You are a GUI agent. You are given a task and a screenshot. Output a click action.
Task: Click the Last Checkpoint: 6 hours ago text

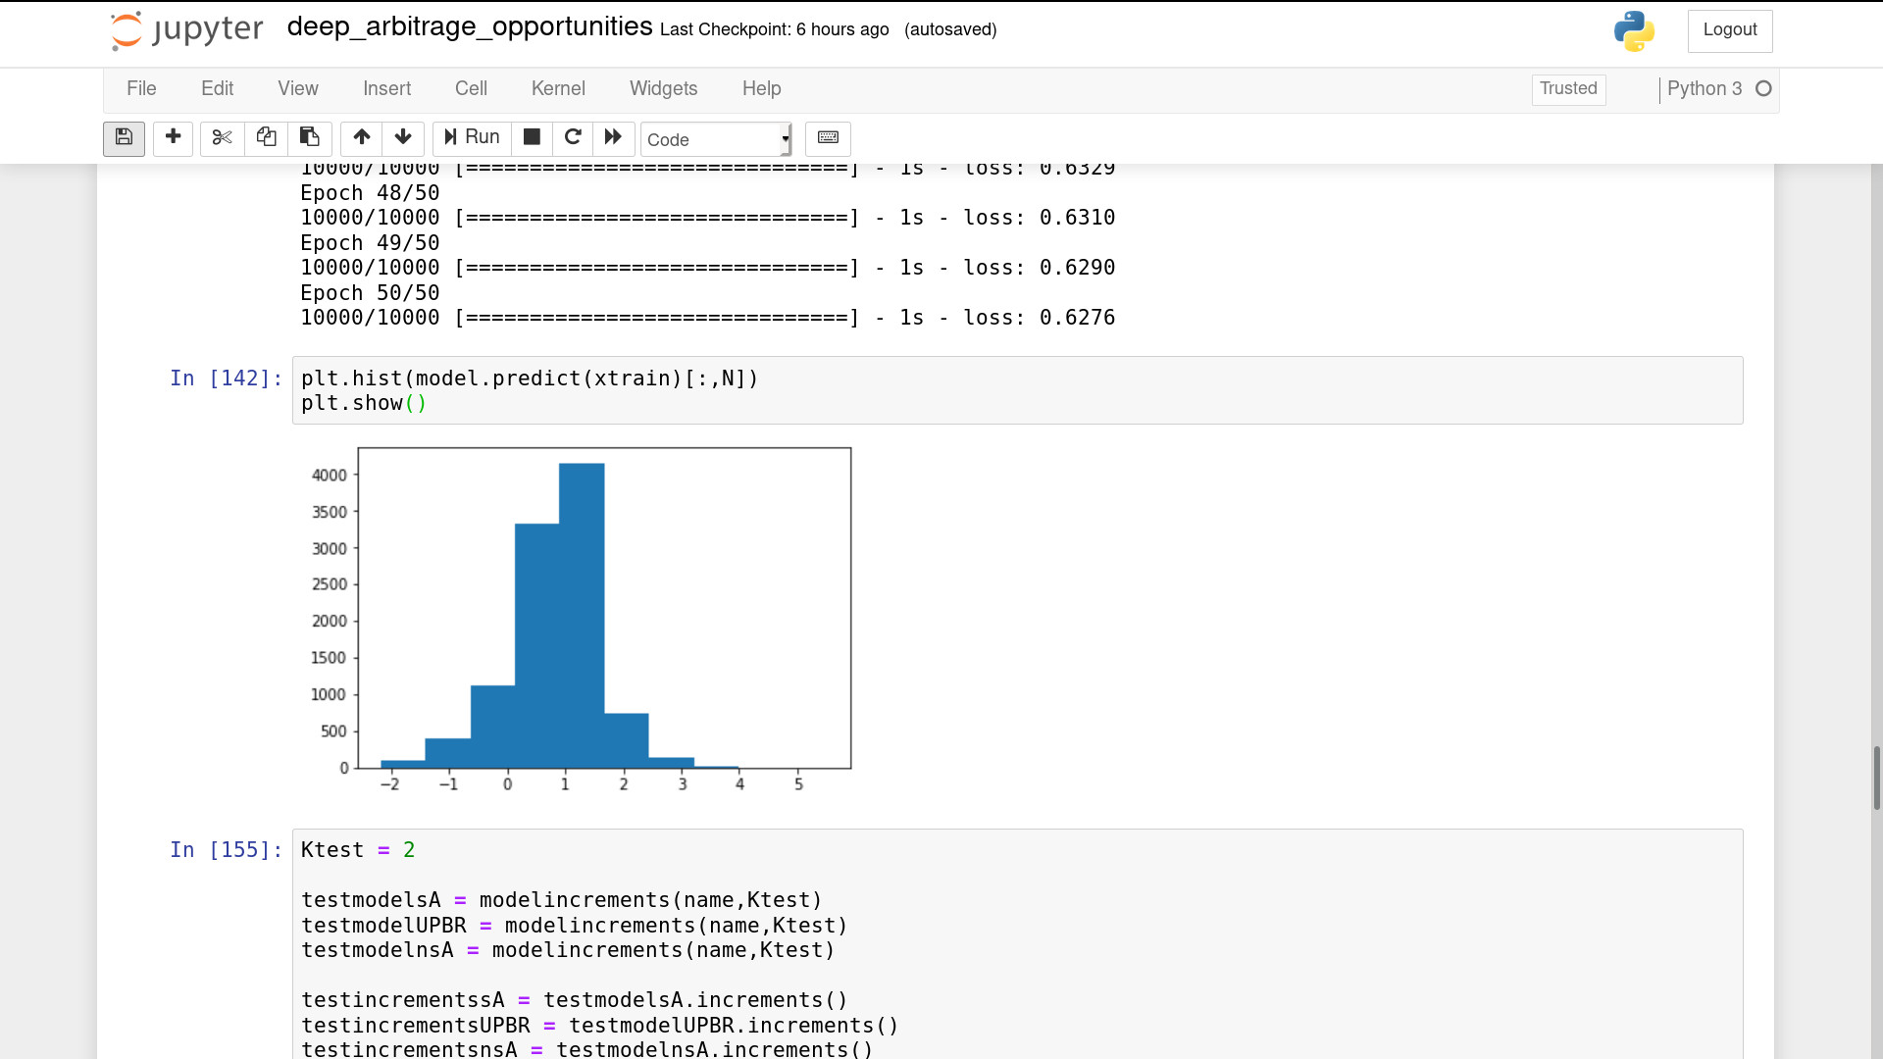[775, 29]
